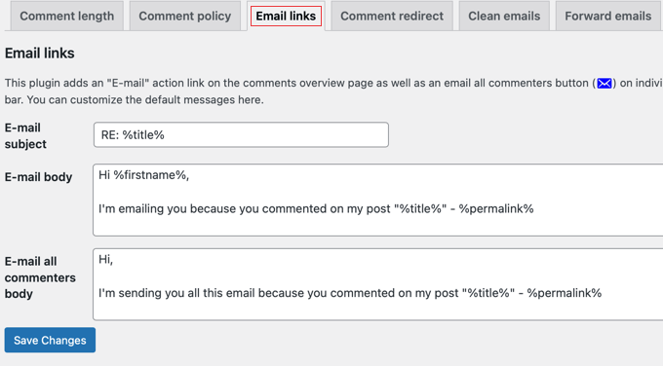This screenshot has height=366, width=663.
Task: Select the Email links tab
Action: pos(286,16)
